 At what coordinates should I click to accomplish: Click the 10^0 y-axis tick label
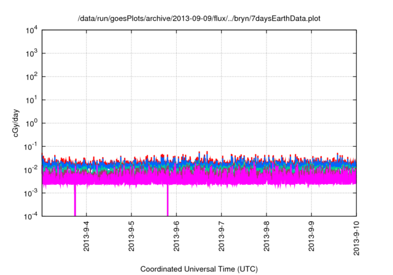pos(31,123)
